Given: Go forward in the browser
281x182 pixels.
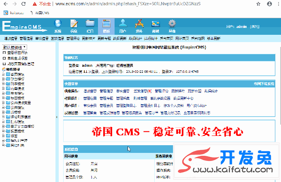Looking at the screenshot, I should 15,4.
